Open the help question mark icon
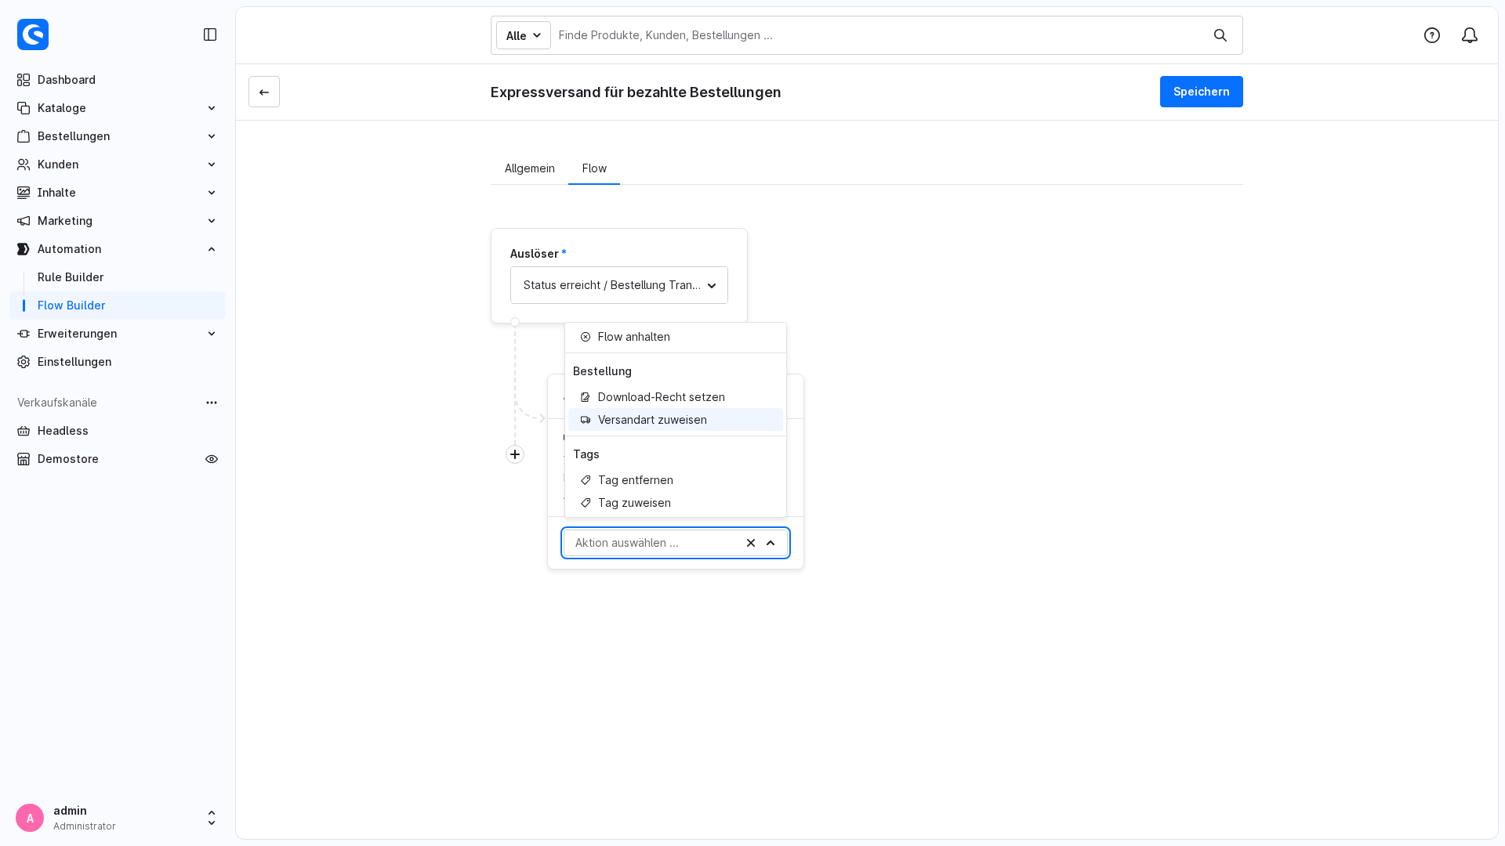Screen dimensions: 1505x846 [1432, 35]
